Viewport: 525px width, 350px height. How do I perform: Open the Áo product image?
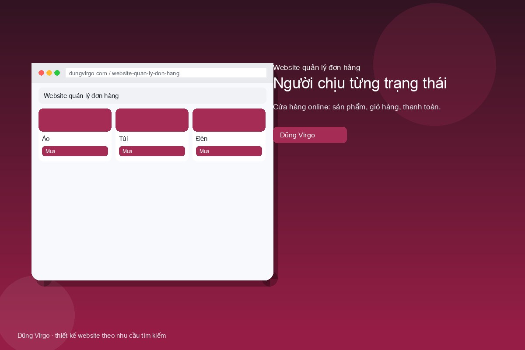[75, 120]
